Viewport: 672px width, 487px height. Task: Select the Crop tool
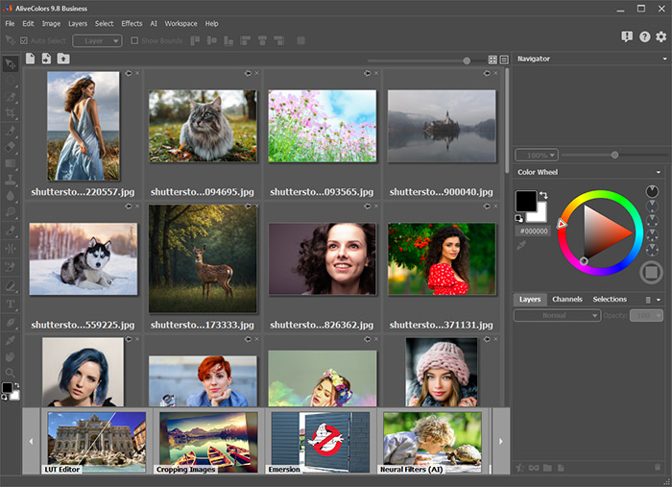(x=11, y=113)
